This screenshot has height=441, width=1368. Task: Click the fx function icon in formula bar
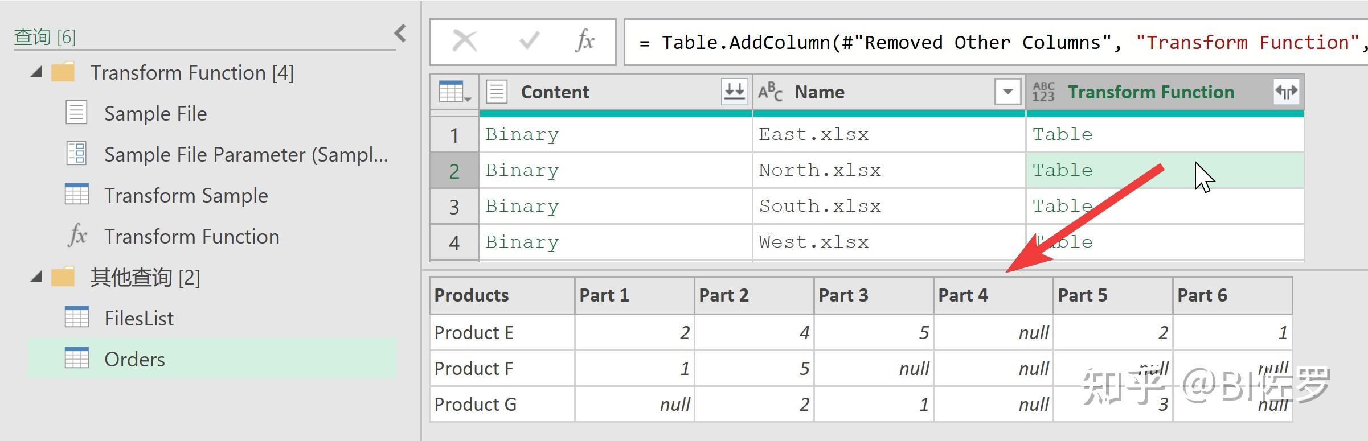click(585, 42)
